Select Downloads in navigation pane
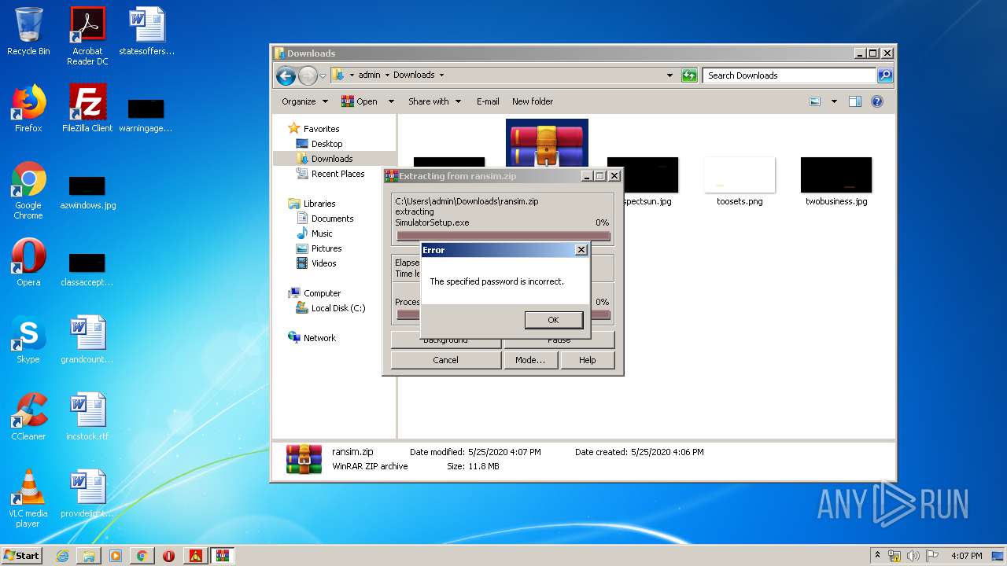Image resolution: width=1007 pixels, height=566 pixels. 332,159
